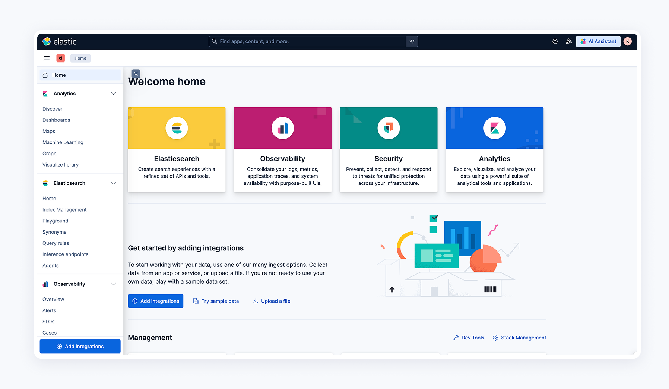Collapse the Observability sidebar section
Screen dimensions: 669x389
coord(114,284)
